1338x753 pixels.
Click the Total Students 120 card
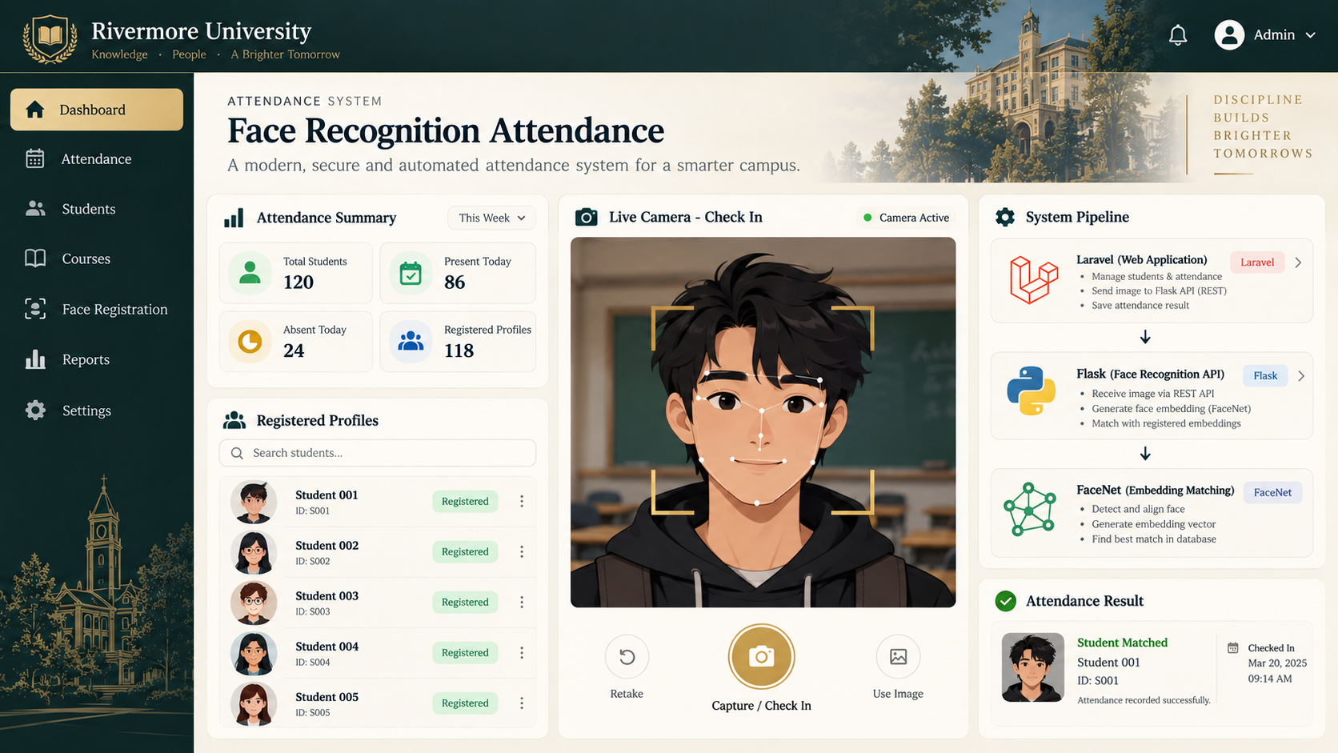coord(296,273)
